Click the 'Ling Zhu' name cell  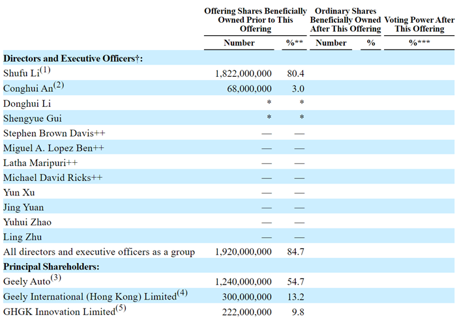tap(22, 237)
